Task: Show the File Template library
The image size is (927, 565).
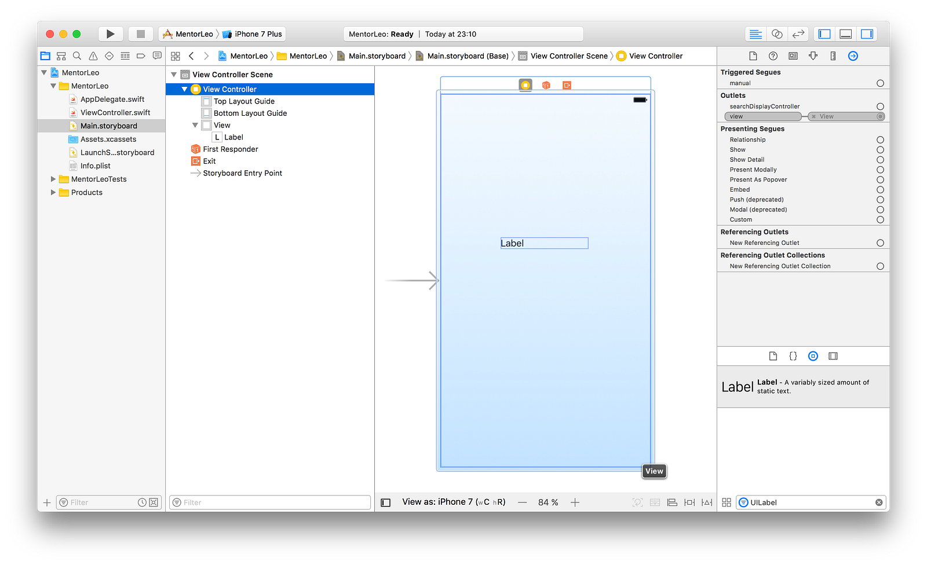Action: (773, 356)
